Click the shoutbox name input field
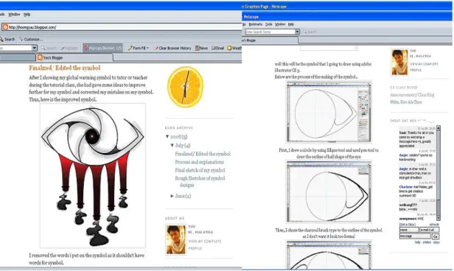Viewport: 454px width, 271px height. point(409,230)
